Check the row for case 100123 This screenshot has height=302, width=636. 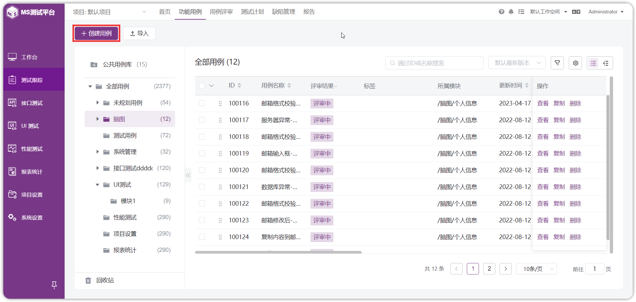tap(202, 220)
